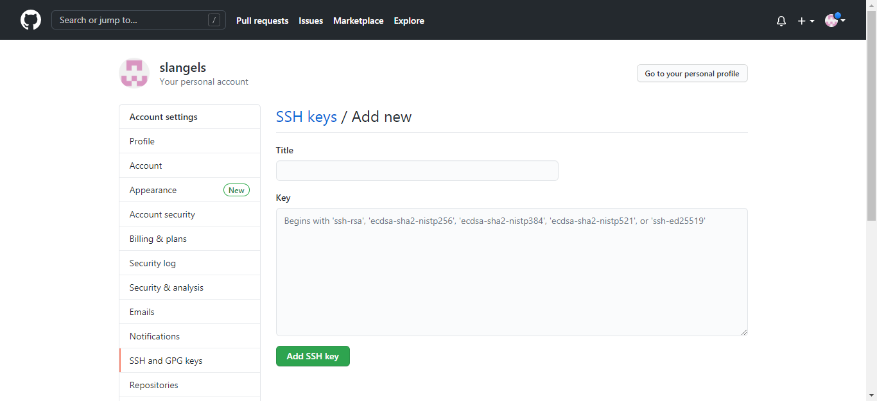Image resolution: width=877 pixels, height=401 pixels.
Task: Open Pull requests in top navigation
Action: click(x=262, y=21)
